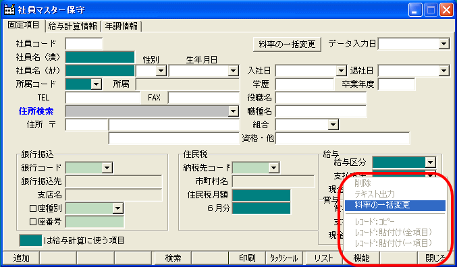Open the 組合 dropdown

pyautogui.click(x=333, y=125)
